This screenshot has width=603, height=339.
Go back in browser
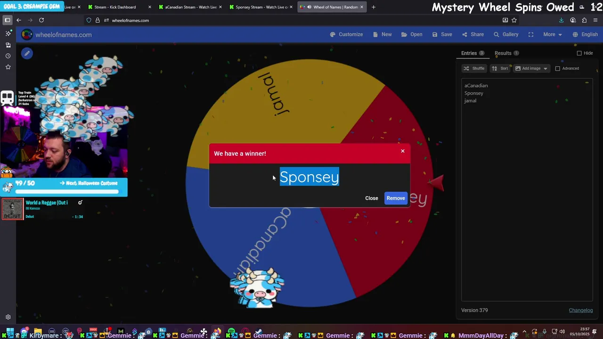[19, 20]
